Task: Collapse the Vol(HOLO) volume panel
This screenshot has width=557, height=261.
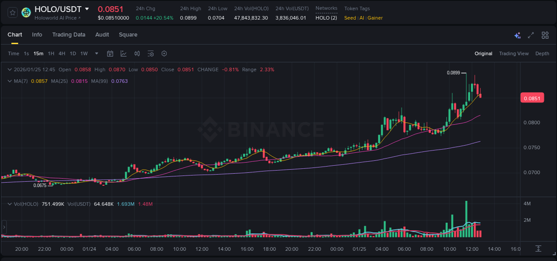Action: point(9,203)
